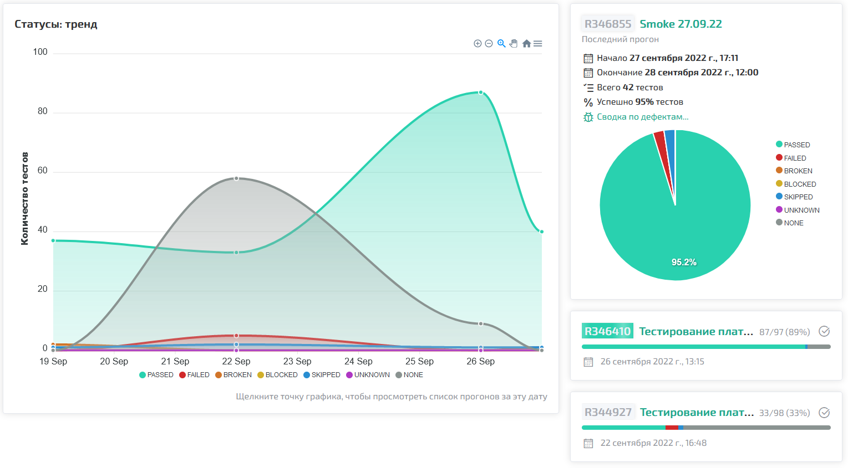Hide NONE series in trend chart legend
Image resolution: width=848 pixels, height=468 pixels.
(409, 375)
